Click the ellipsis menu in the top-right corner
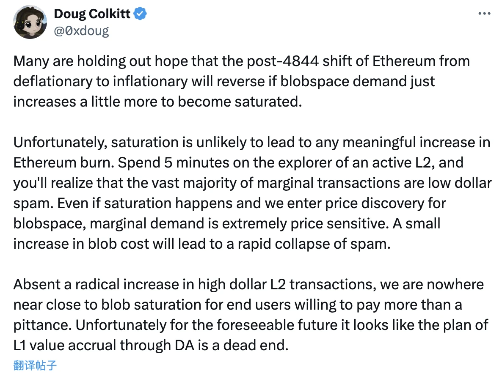 (x=484, y=13)
